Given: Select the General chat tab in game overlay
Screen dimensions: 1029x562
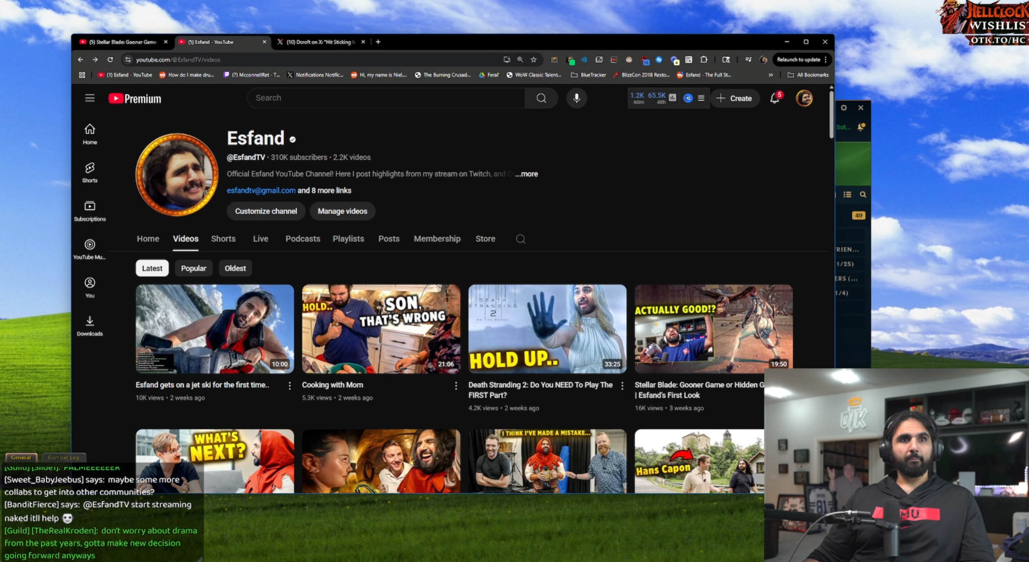Looking at the screenshot, I should pyautogui.click(x=21, y=457).
